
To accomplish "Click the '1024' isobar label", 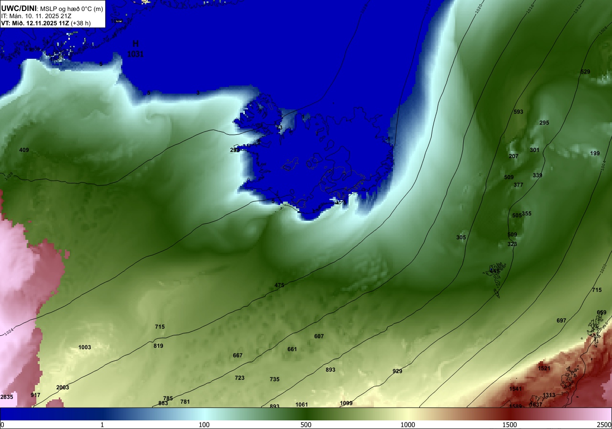I will coord(9,332).
